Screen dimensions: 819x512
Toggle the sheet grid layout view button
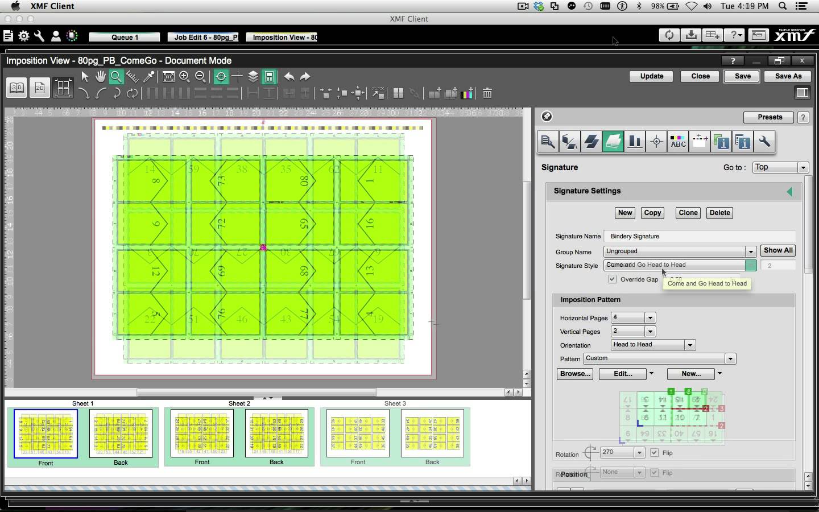[63, 88]
